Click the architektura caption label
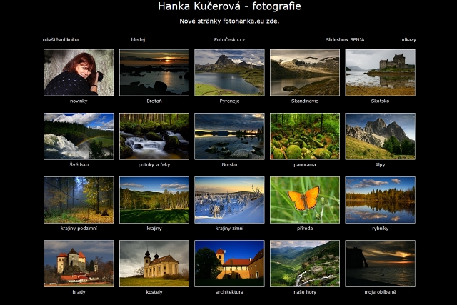 [229, 292]
